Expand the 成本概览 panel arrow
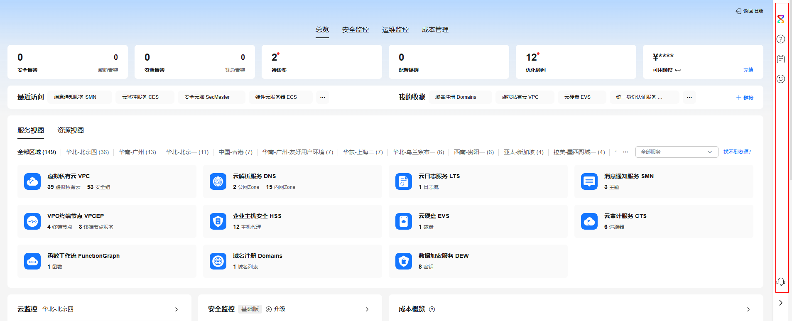The width and height of the screenshot is (792, 321). point(748,309)
